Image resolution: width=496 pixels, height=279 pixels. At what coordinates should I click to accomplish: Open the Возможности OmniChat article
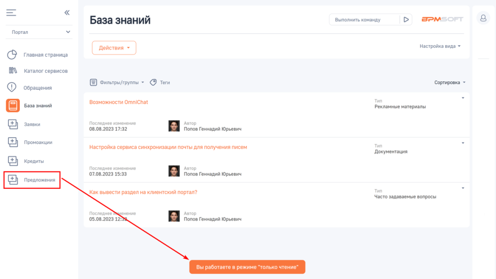tap(119, 102)
